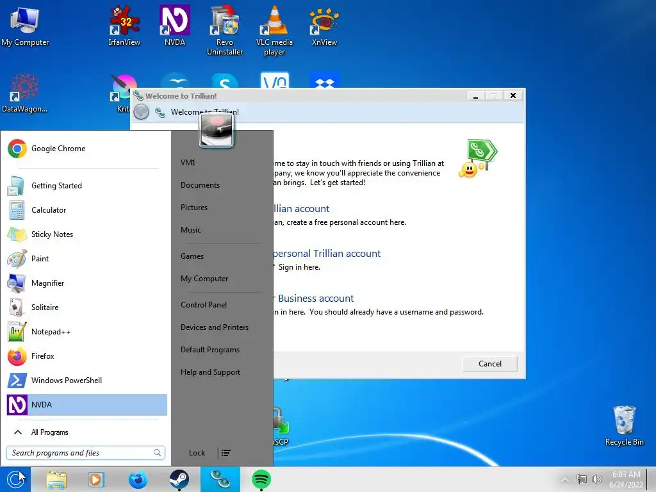This screenshot has height=492, width=656.
Task: Select DataWagon desktop shortcut
Action: 25,93
